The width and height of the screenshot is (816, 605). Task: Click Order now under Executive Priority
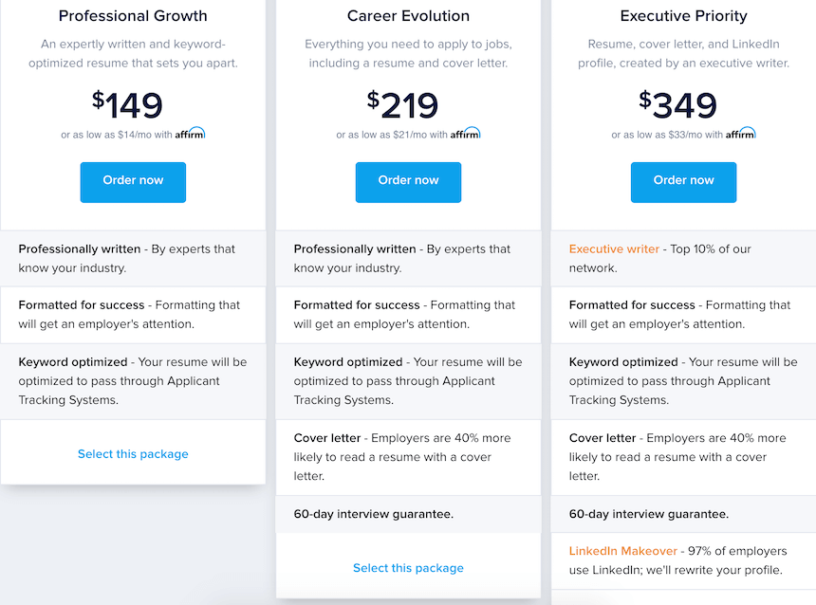[x=683, y=181]
